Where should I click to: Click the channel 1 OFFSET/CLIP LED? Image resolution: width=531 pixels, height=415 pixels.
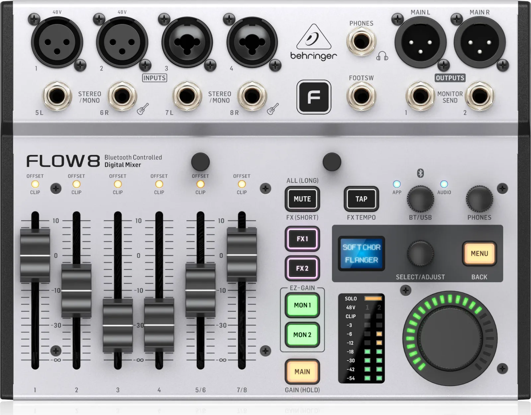[35, 184]
